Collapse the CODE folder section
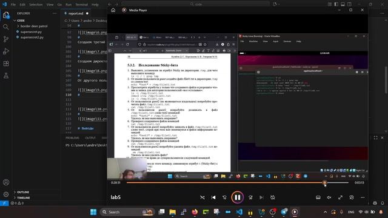Screen dimensions: 388x218 click(x=21, y=21)
